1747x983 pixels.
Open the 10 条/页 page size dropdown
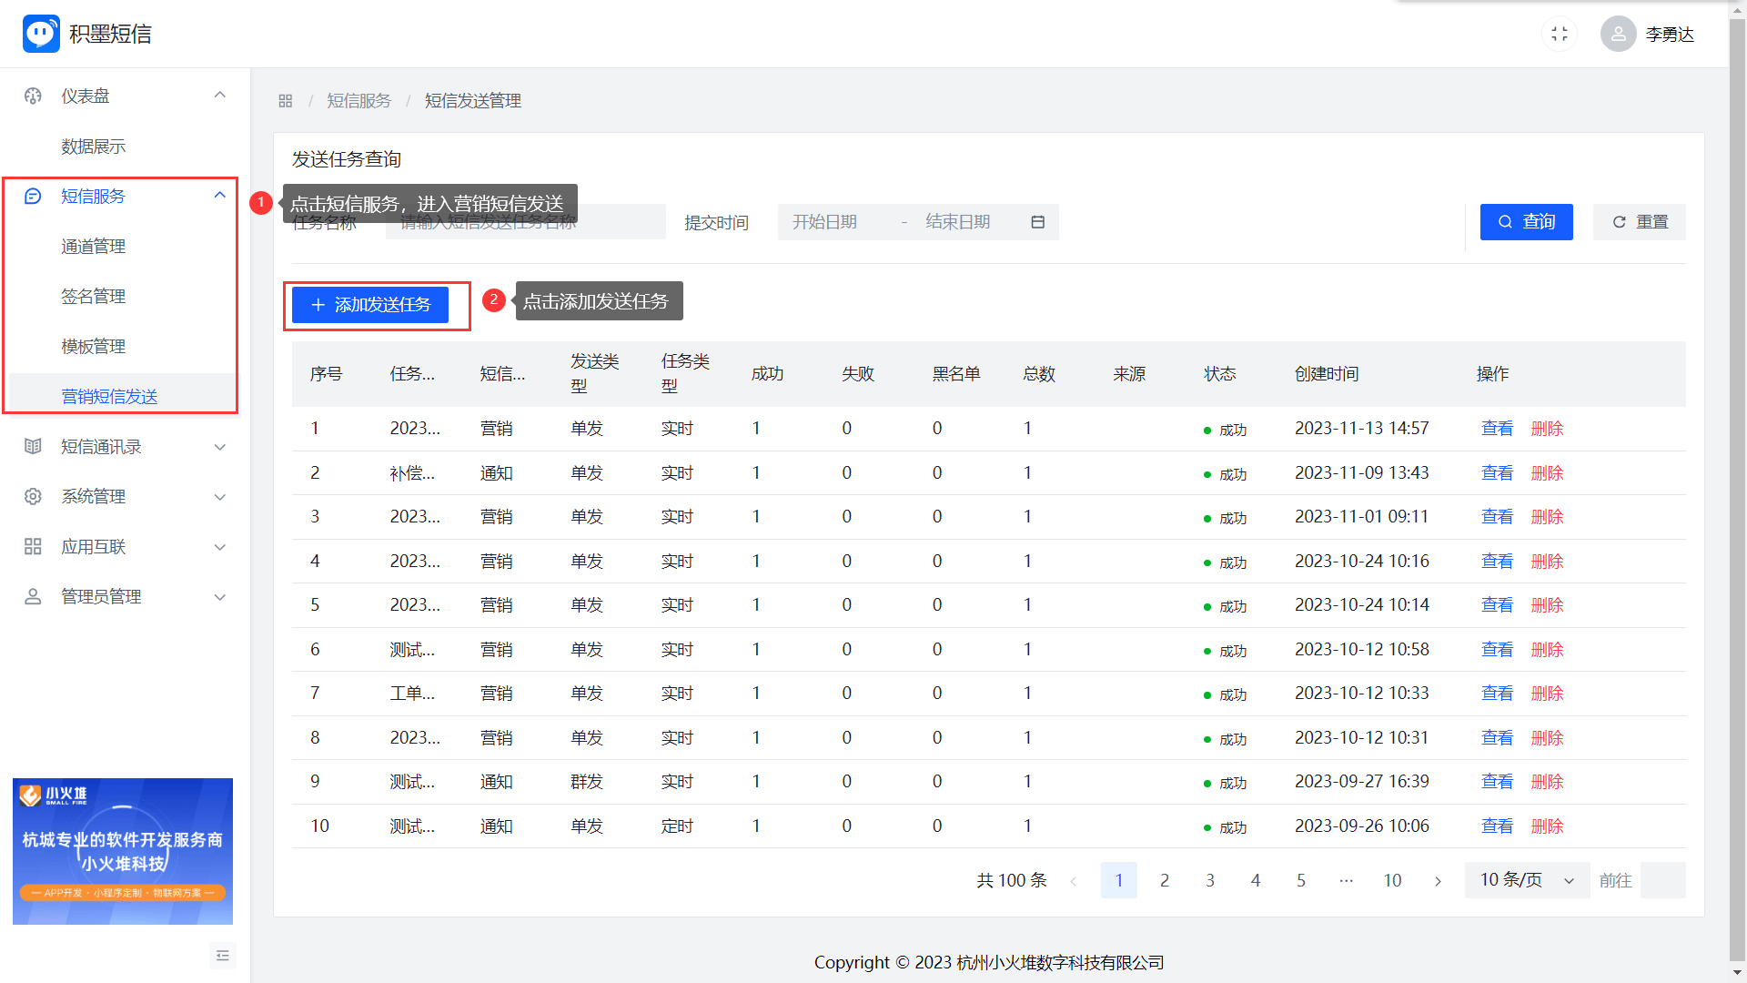1527,880
